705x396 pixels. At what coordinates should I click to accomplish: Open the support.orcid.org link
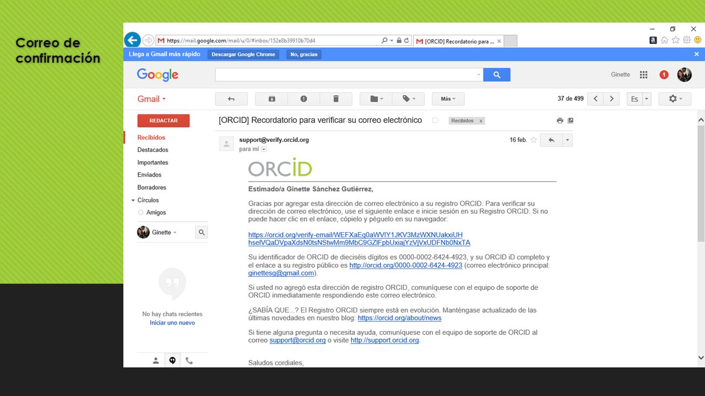[x=385, y=340]
